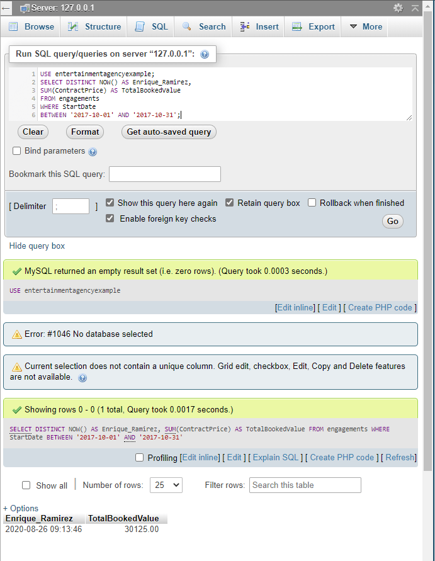Click the Insert tab icon
Screen dimensions: 435x561
pyautogui.click(x=245, y=26)
